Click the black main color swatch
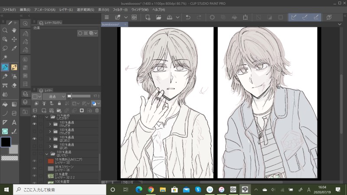347x195 pixels. pos(6,142)
